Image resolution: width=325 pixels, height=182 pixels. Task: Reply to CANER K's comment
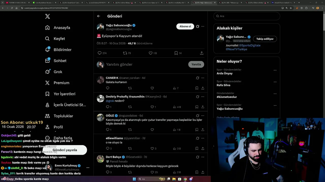pyautogui.click(x=108, y=88)
